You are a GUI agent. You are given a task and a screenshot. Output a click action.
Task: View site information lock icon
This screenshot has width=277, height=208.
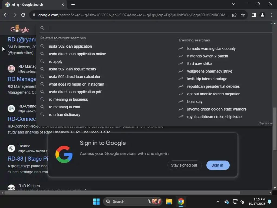point(34,15)
